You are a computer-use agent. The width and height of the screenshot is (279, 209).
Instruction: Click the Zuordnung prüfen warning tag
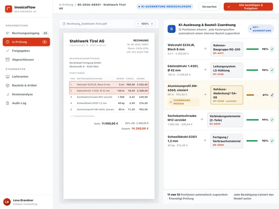tap(184, 102)
